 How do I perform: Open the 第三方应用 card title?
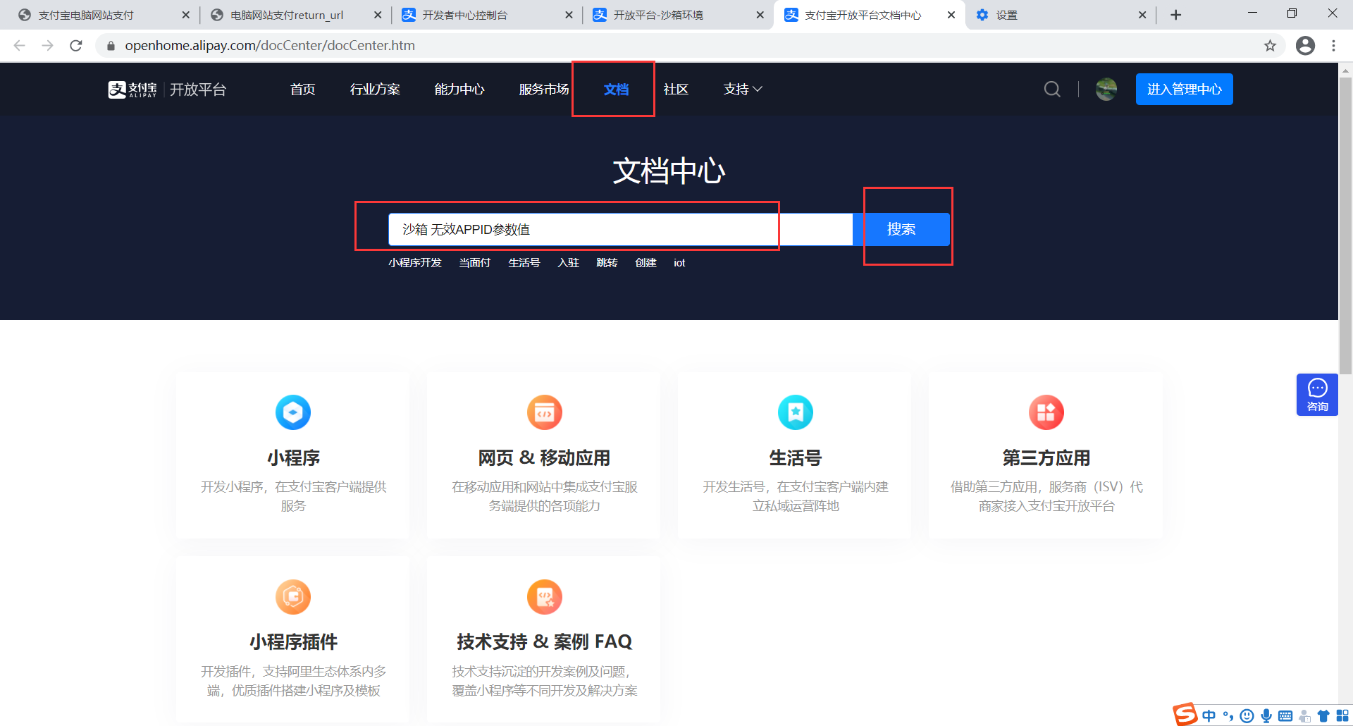point(1046,458)
